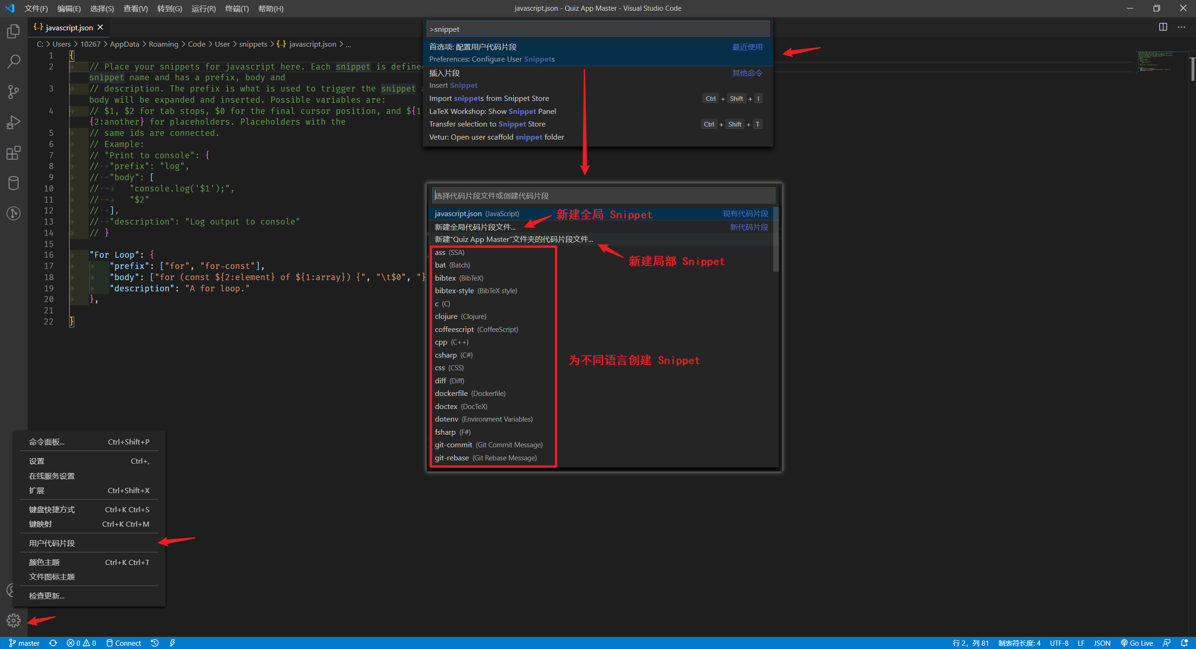
Task: Change LF end of line sequence
Action: [x=1081, y=643]
